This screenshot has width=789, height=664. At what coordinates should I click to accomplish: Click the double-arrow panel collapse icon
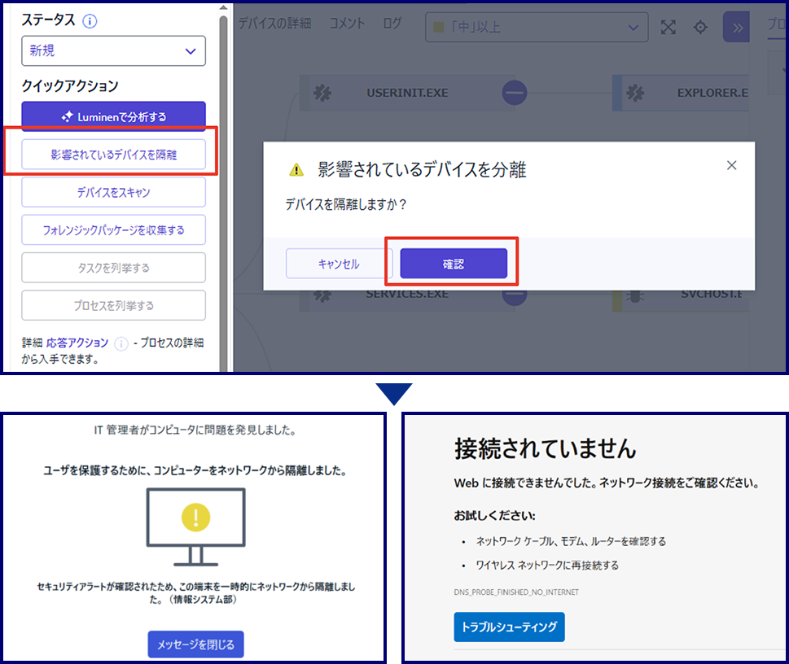(x=736, y=27)
